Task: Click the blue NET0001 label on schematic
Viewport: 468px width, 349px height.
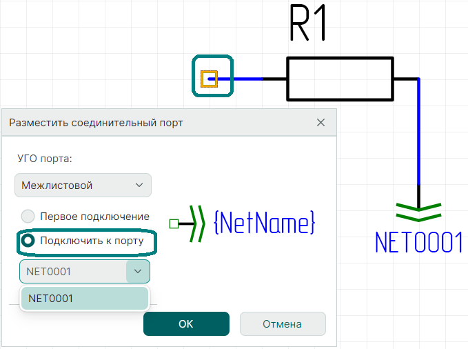Action: [418, 243]
